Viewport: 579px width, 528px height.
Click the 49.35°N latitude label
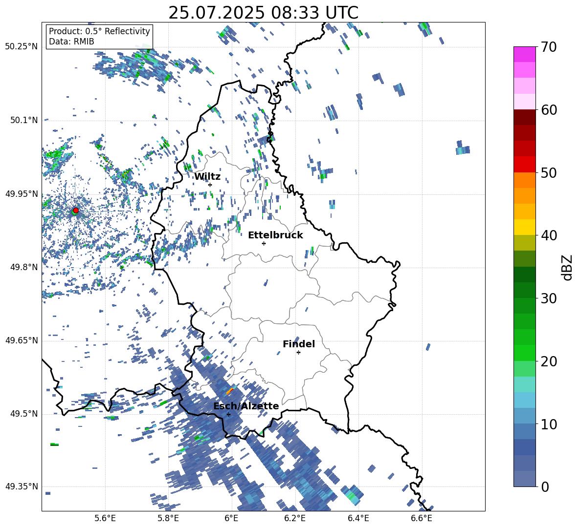point(22,486)
